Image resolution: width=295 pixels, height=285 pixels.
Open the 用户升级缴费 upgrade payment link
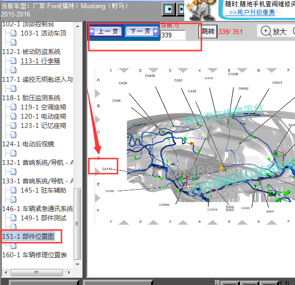(x=252, y=13)
